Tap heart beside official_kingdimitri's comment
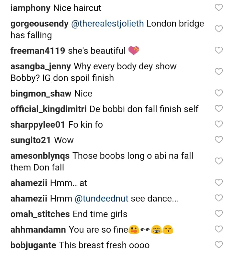 [219, 109]
